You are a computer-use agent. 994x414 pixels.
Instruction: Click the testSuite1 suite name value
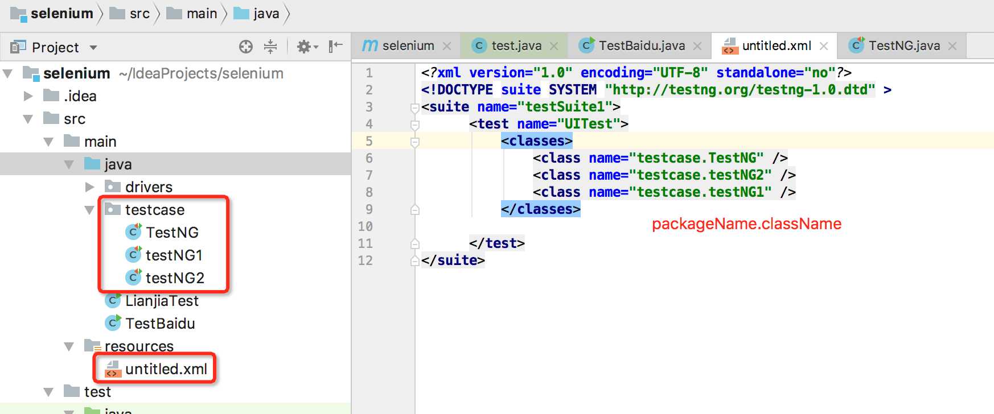[x=565, y=107]
